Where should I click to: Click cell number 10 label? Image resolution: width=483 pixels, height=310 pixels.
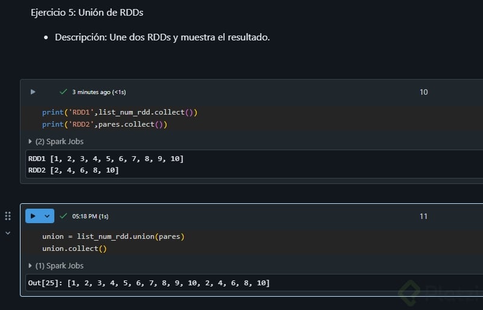tap(423, 92)
